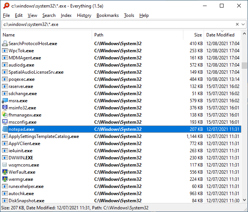Click the 51 KB size value
Viewport: 248px width, 212px height.
coord(197,94)
